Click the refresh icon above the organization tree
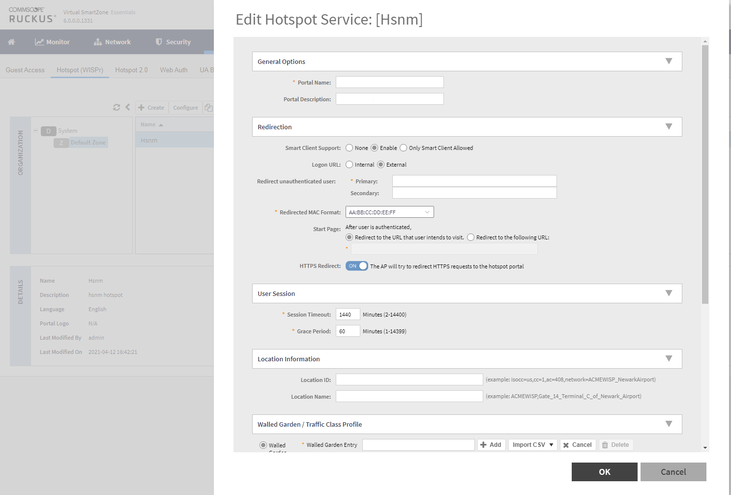 [x=117, y=107]
